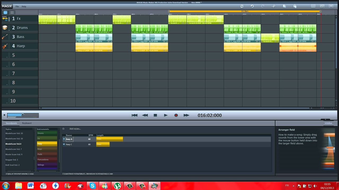Image resolution: width=339 pixels, height=190 pixels.
Task: Open dropdown arrow on first Driver F_ogg_001 clip
Action: [x=109, y=32]
